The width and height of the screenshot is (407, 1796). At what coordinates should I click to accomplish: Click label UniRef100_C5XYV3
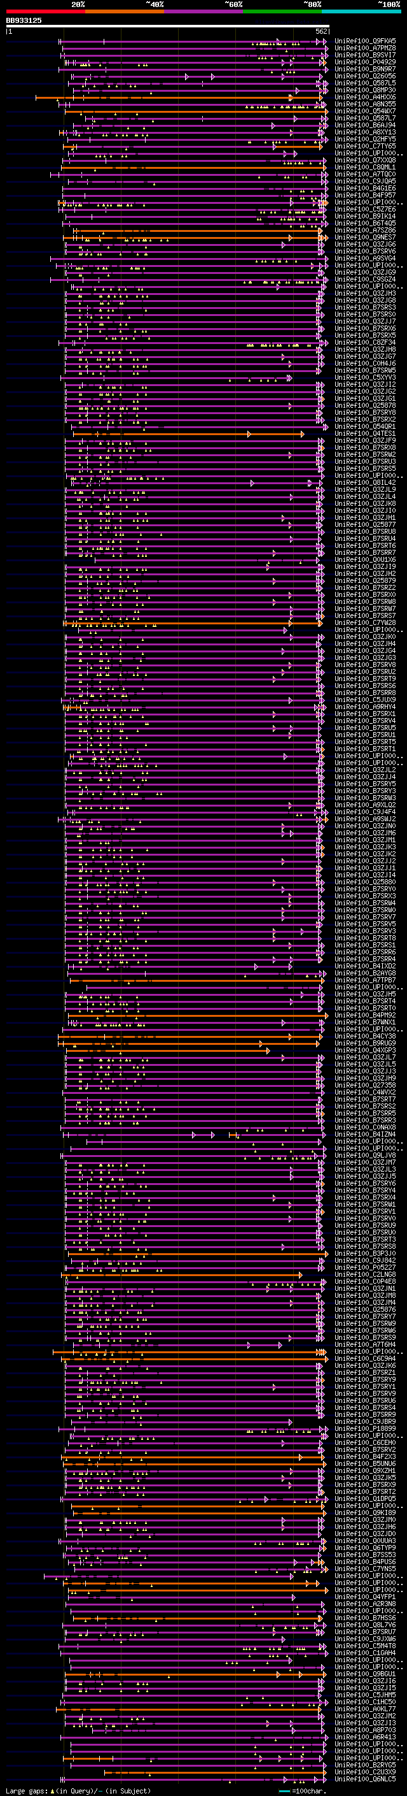(365, 377)
